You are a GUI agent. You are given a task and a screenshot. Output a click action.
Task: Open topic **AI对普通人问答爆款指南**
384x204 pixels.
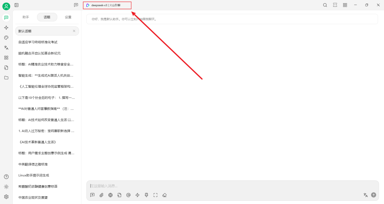pyautogui.click(x=47, y=109)
